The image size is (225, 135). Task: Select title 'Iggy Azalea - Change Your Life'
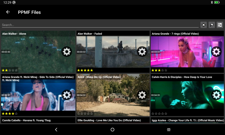[x=187, y=120]
